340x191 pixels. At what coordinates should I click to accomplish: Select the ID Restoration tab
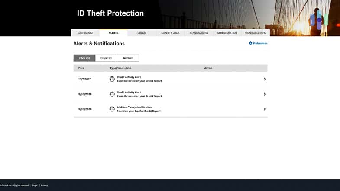[x=227, y=33]
